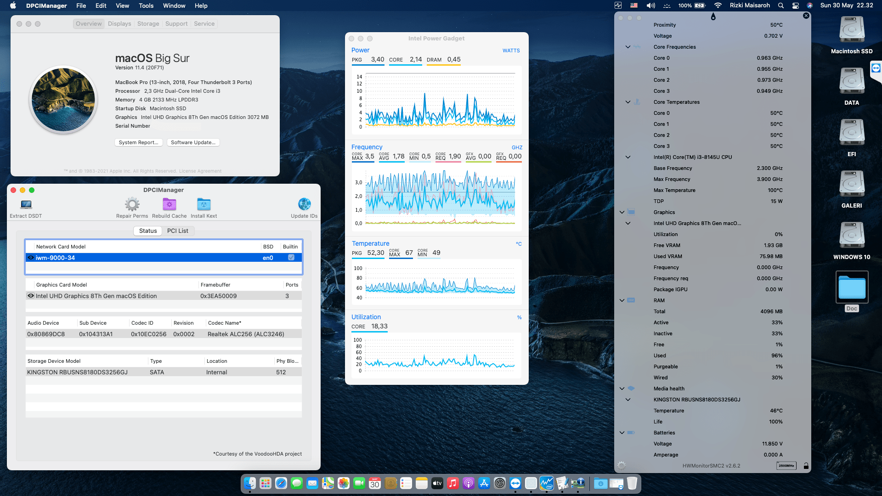Open the HWMonitorSMC2 settings gear

622,466
